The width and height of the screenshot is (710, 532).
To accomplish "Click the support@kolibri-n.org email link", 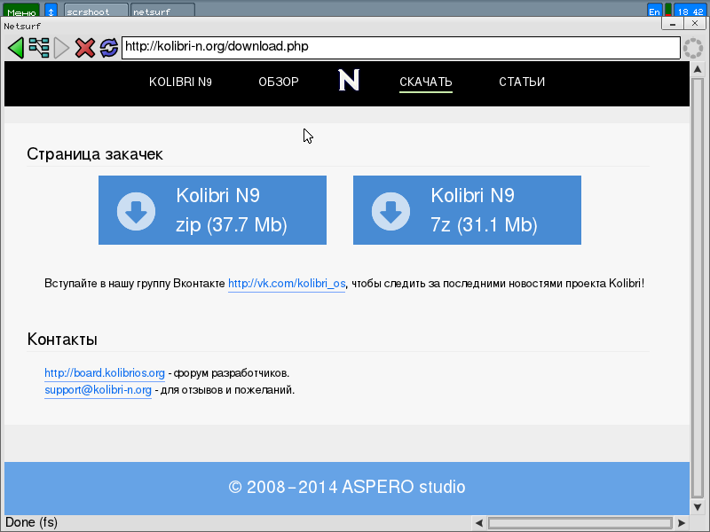I will tap(98, 388).
